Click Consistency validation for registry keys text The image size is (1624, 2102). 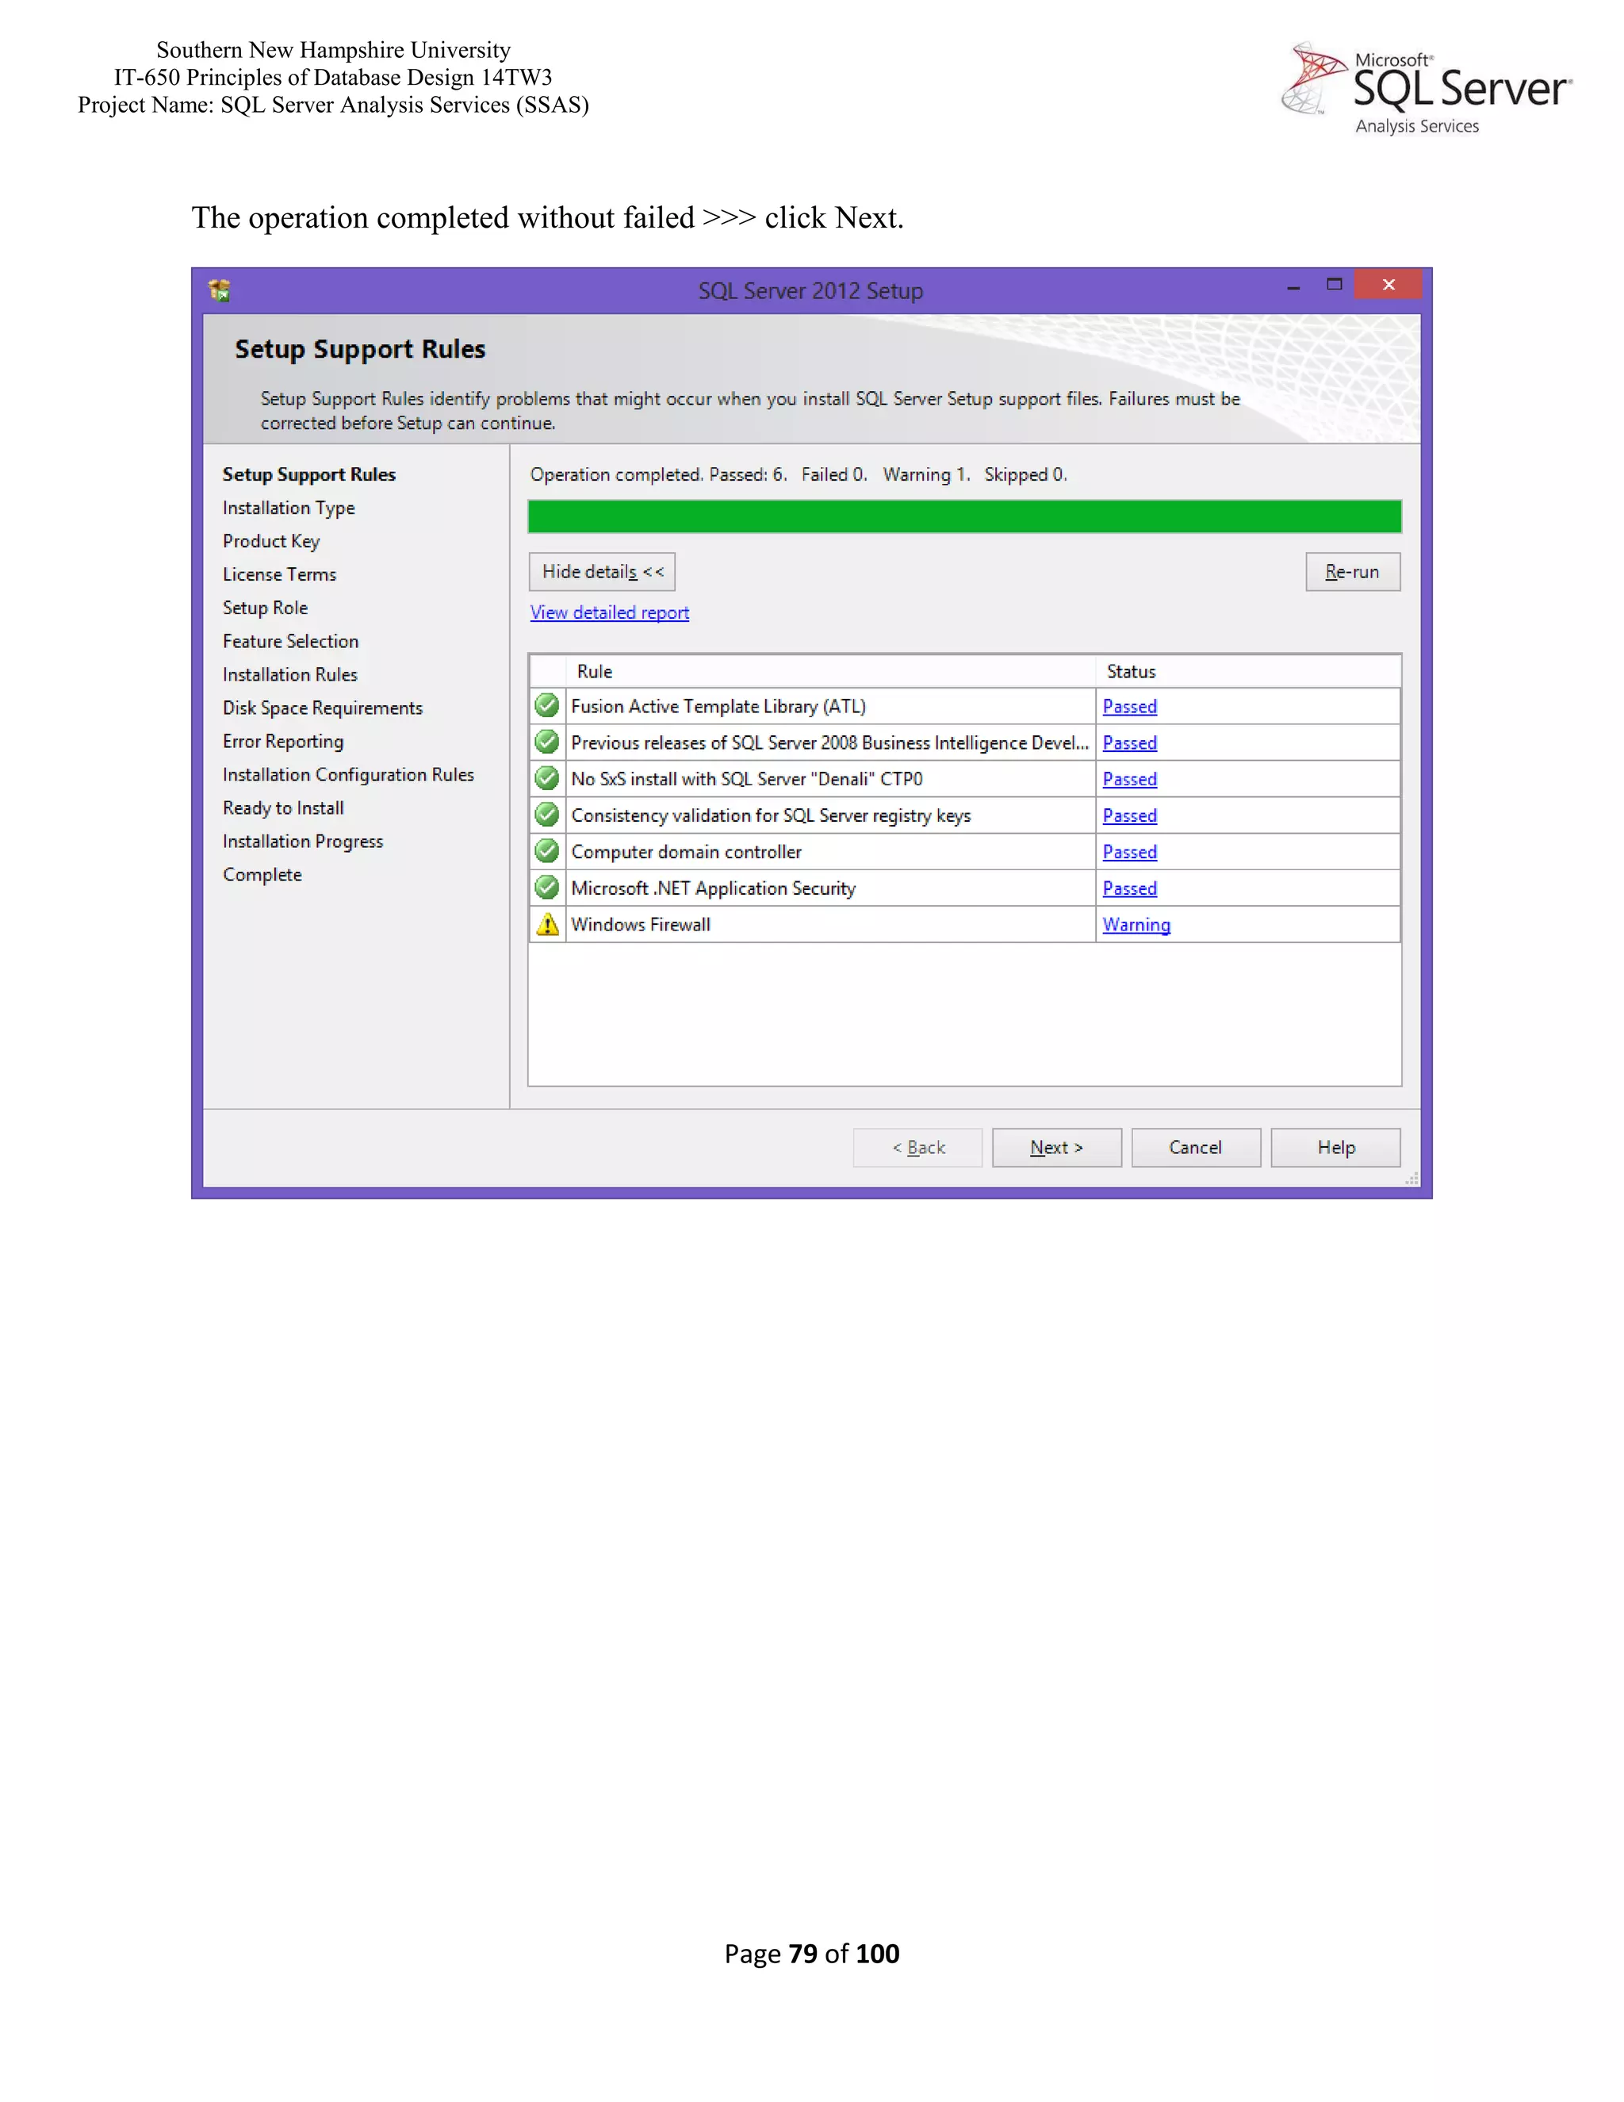coord(771,815)
